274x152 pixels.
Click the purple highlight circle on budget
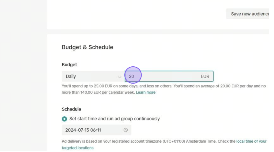click(x=133, y=75)
